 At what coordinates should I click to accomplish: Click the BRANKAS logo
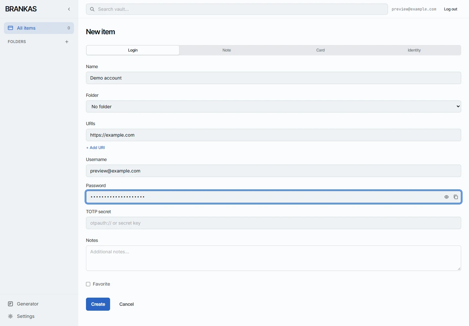(21, 9)
